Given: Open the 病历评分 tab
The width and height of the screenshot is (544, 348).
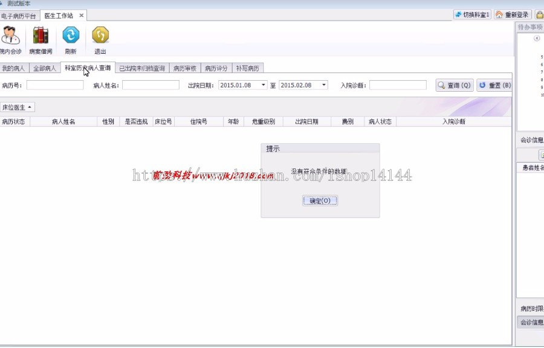Looking at the screenshot, I should click(x=216, y=68).
